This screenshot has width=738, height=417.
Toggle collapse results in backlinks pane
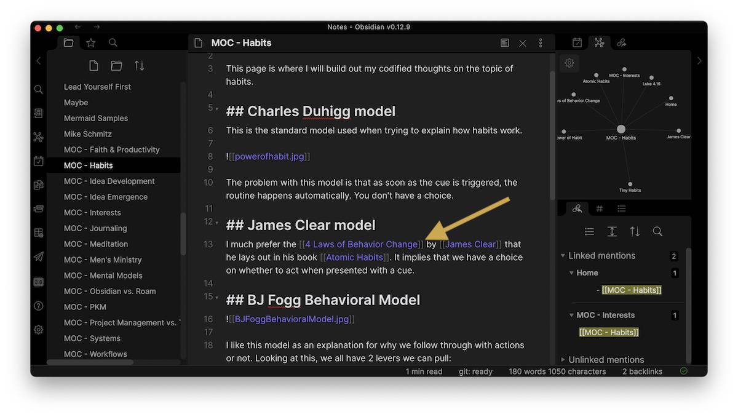click(x=589, y=231)
